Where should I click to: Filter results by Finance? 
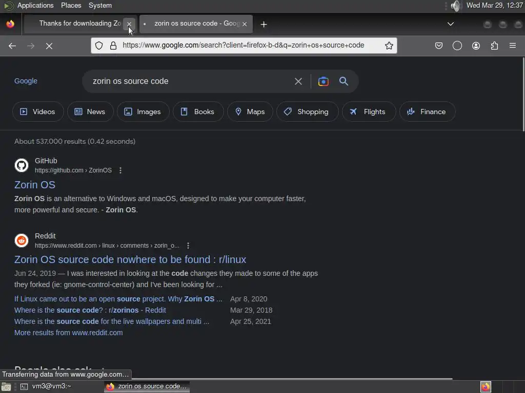(x=427, y=112)
